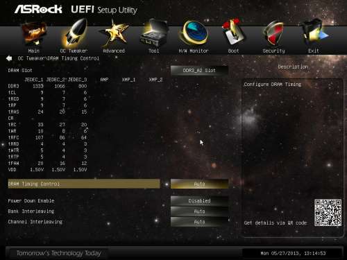Screen dimensions: 347x260
Task: Click the tRCD row label
Action: click(x=13, y=99)
